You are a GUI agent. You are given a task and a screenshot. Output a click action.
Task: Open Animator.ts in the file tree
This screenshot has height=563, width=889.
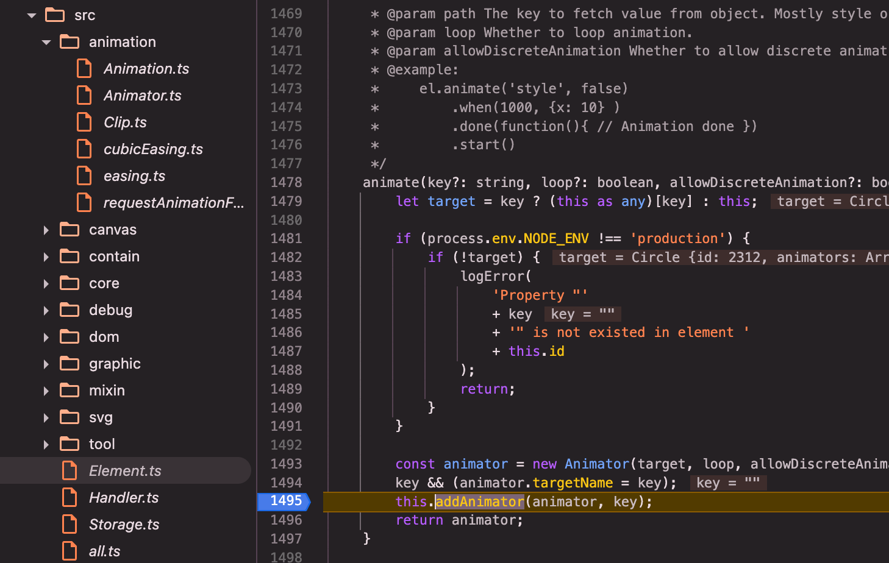point(142,96)
